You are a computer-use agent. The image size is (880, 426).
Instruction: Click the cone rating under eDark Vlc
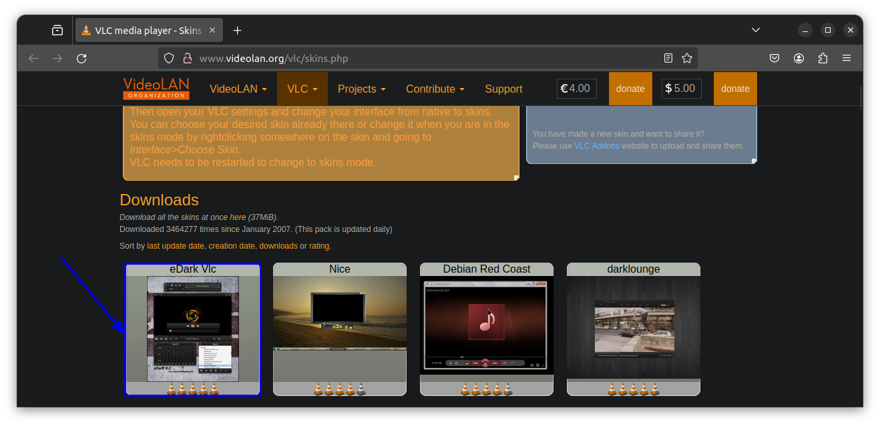pos(193,389)
